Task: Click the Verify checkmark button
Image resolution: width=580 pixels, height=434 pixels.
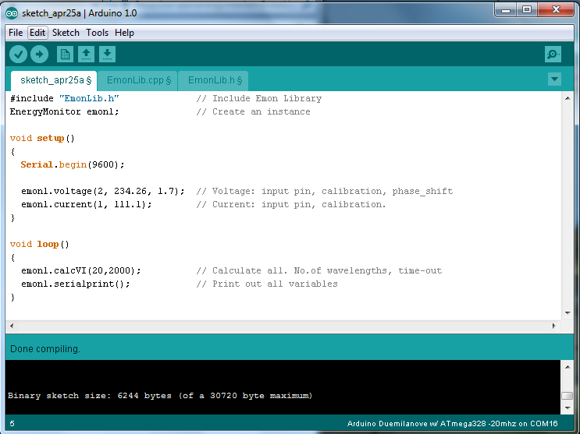Action: 18,55
